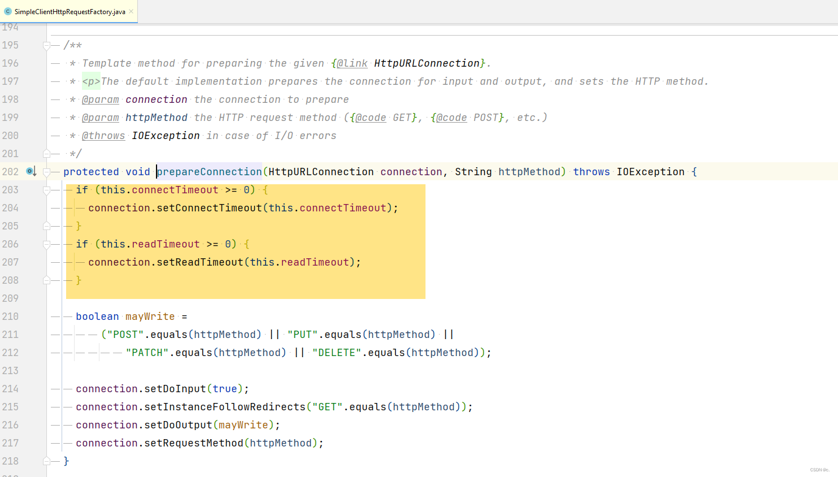
Task: Click setRequestMethod call on line 217
Action: (194, 443)
